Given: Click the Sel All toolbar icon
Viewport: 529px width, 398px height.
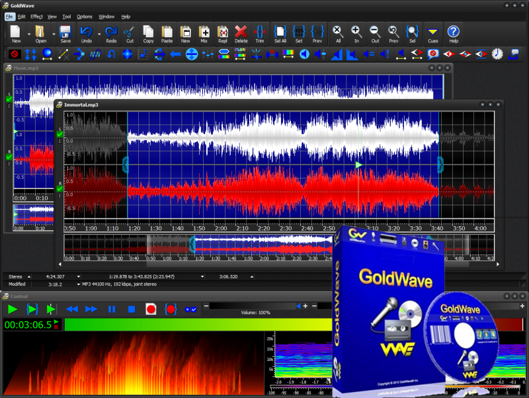Looking at the screenshot, I should click(280, 32).
